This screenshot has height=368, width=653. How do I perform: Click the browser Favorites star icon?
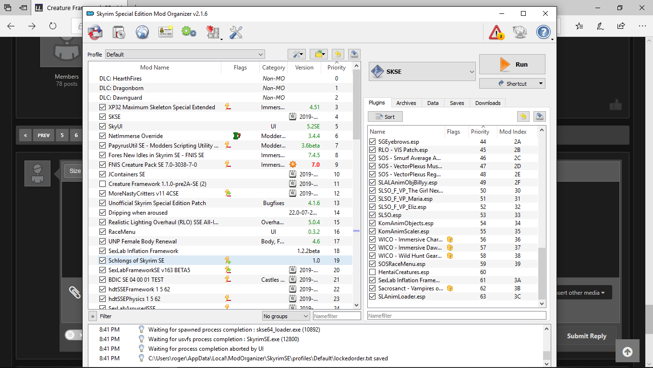click(x=580, y=26)
